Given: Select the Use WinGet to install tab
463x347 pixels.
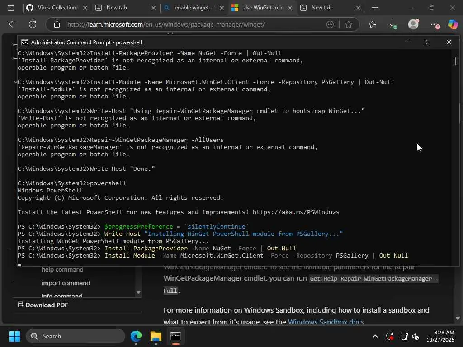Looking at the screenshot, I should click(x=262, y=8).
